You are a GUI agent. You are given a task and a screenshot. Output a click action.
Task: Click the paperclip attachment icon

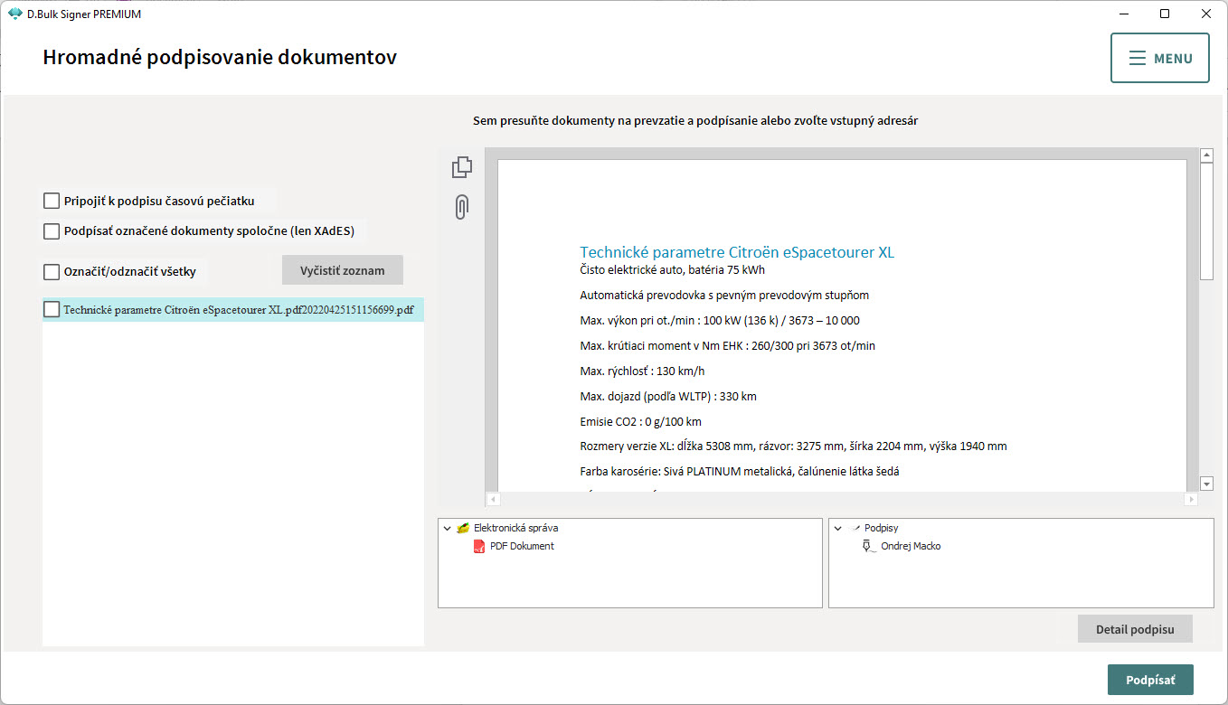tap(461, 208)
